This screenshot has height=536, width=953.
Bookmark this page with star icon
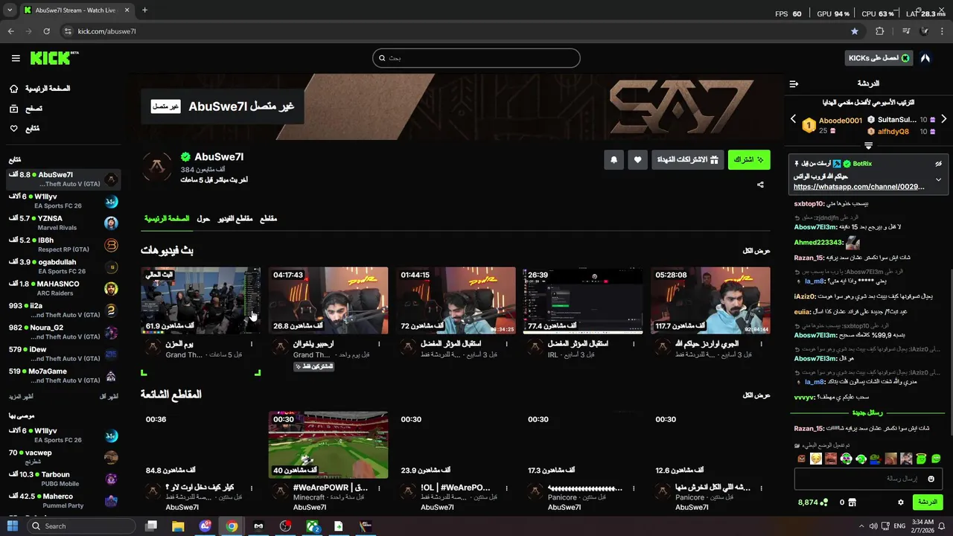coord(855,31)
